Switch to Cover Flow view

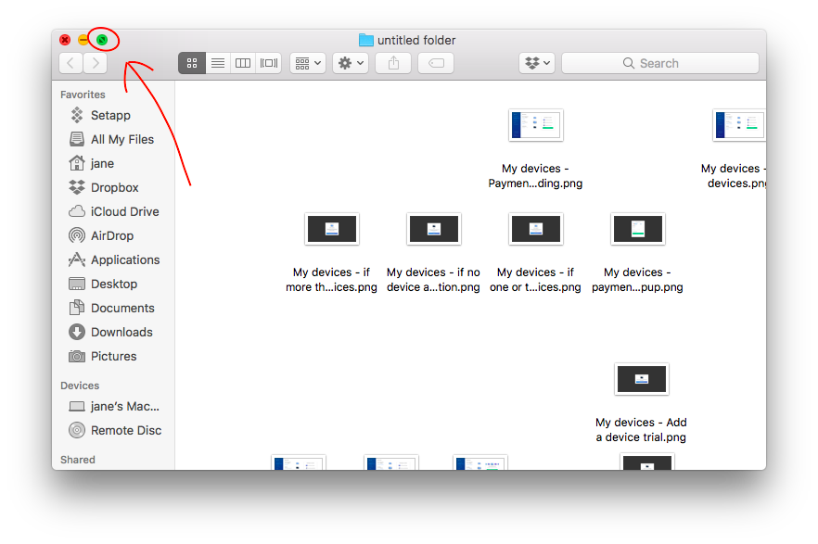[268, 62]
